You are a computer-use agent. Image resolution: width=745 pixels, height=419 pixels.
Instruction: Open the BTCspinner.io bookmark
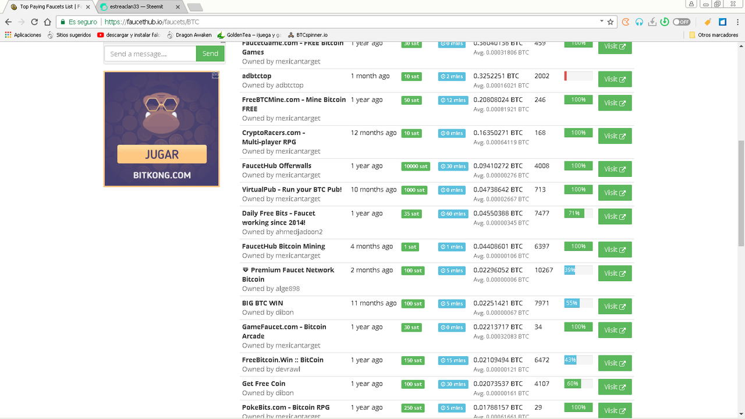[x=307, y=35]
